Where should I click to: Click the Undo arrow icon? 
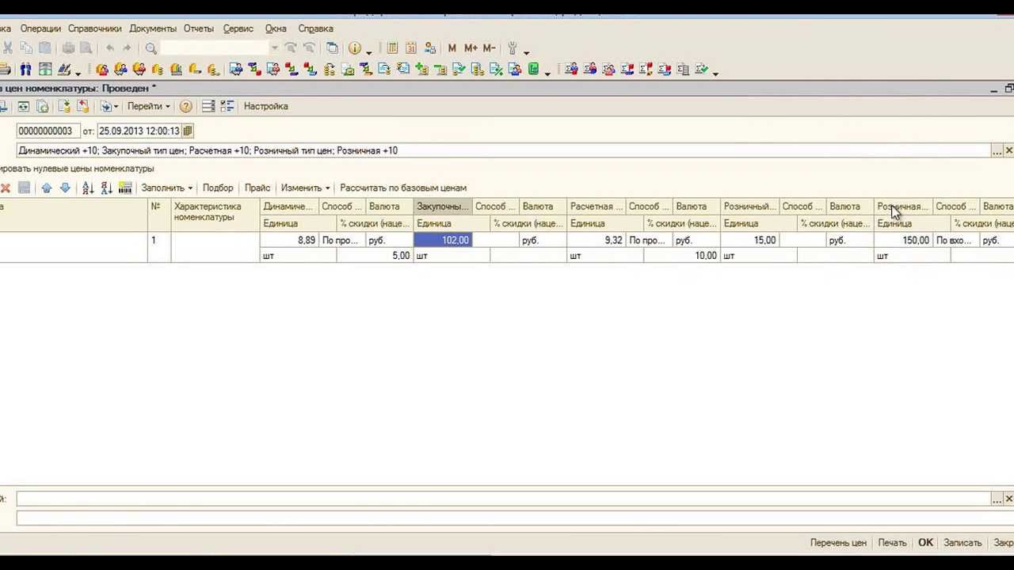[x=110, y=48]
